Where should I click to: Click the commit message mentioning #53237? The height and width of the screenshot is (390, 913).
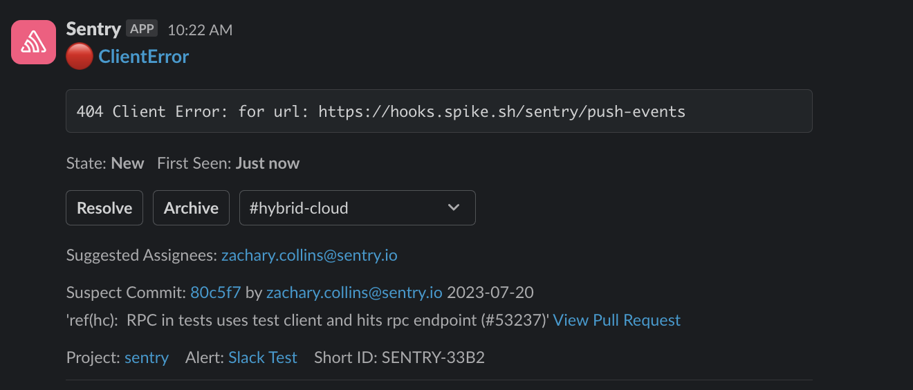pos(308,320)
